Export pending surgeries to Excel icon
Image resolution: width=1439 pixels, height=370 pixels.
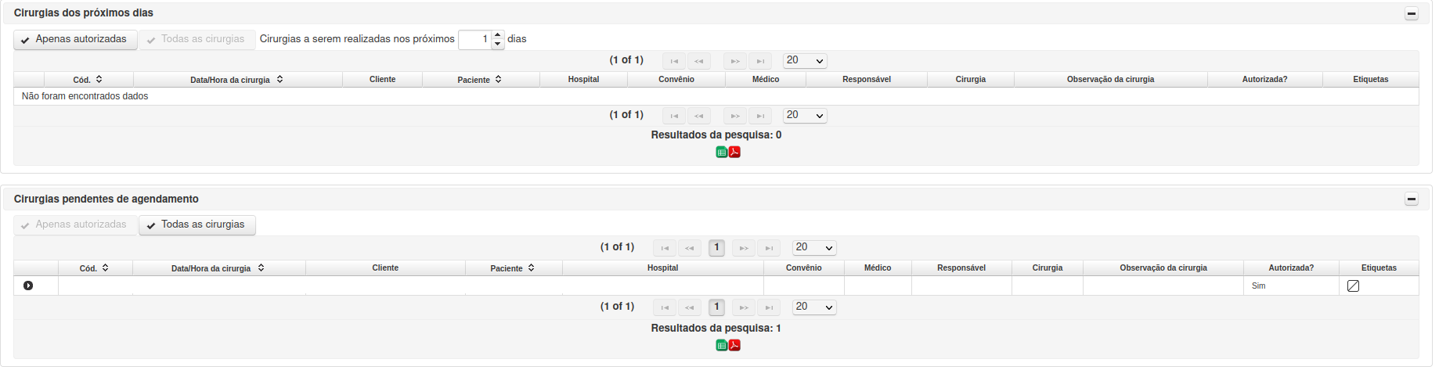(x=722, y=345)
